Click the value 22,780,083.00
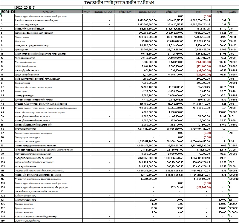 click(x=175, y=150)
